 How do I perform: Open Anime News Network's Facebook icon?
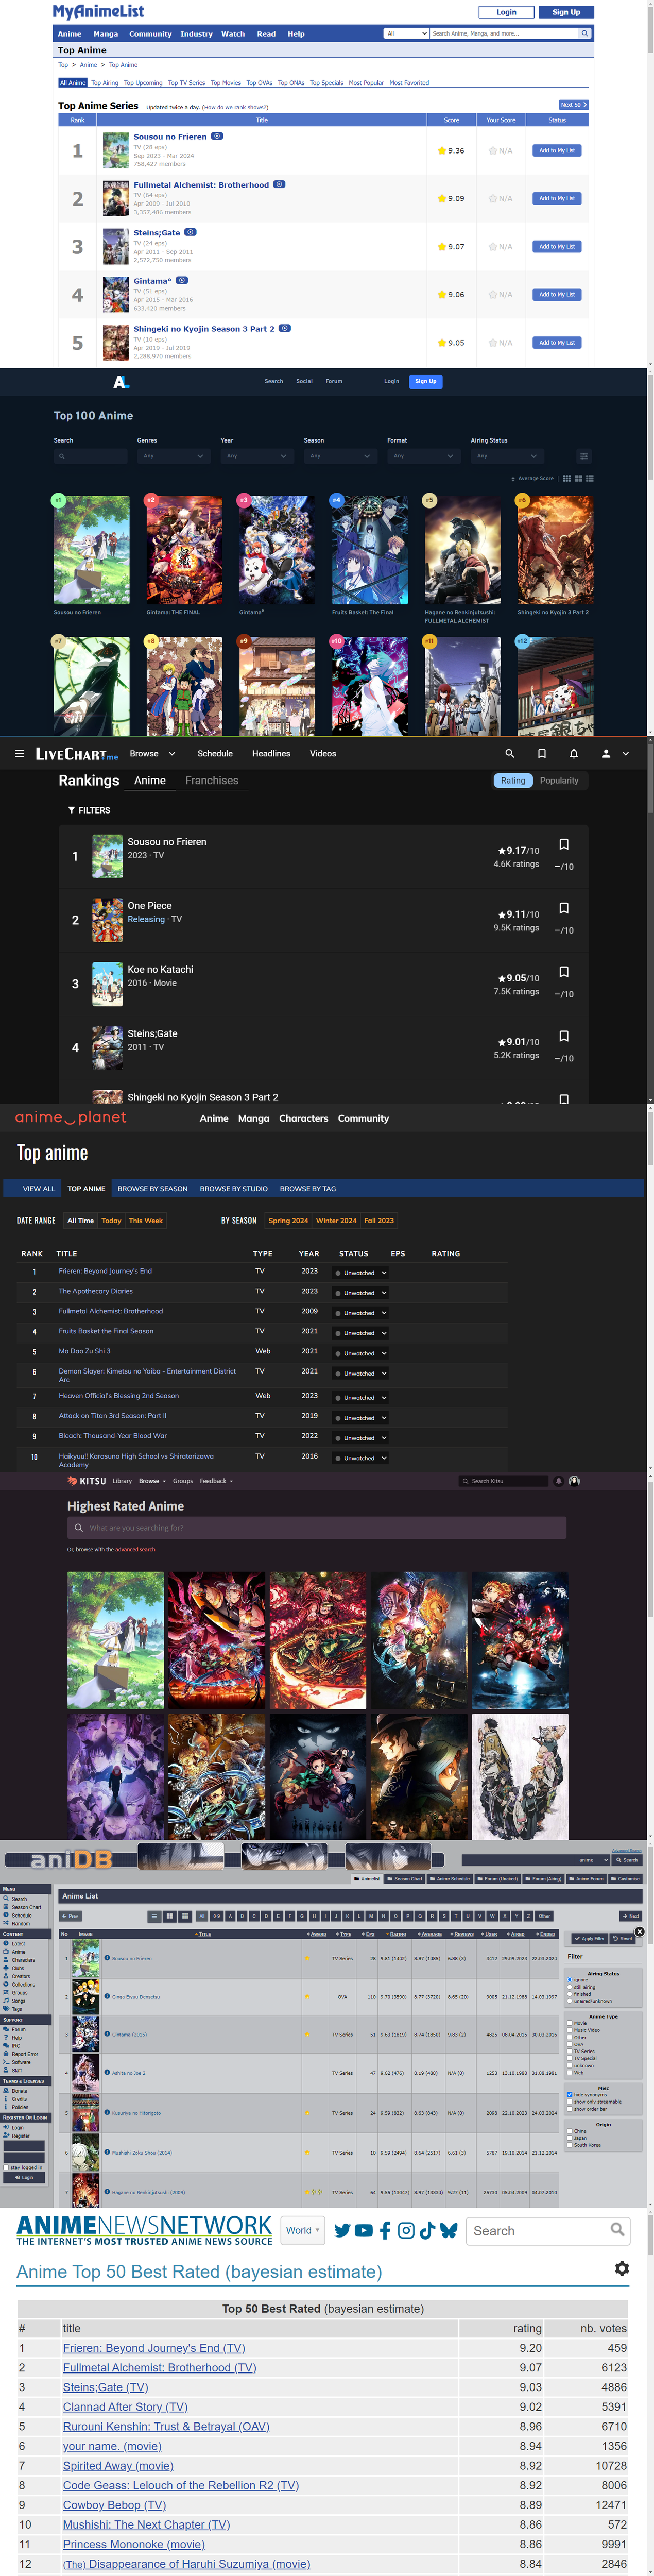pyautogui.click(x=385, y=2231)
